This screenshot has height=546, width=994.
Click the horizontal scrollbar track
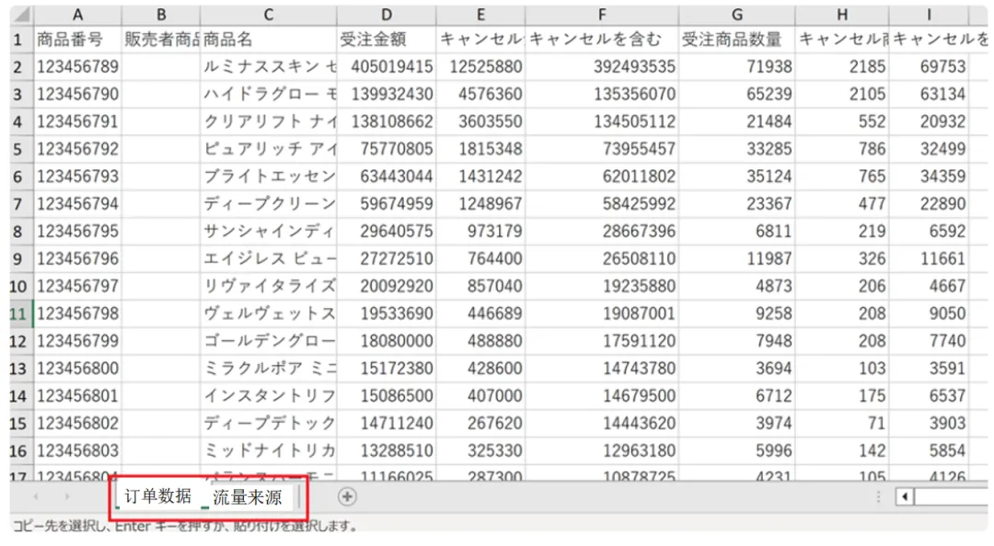948,496
